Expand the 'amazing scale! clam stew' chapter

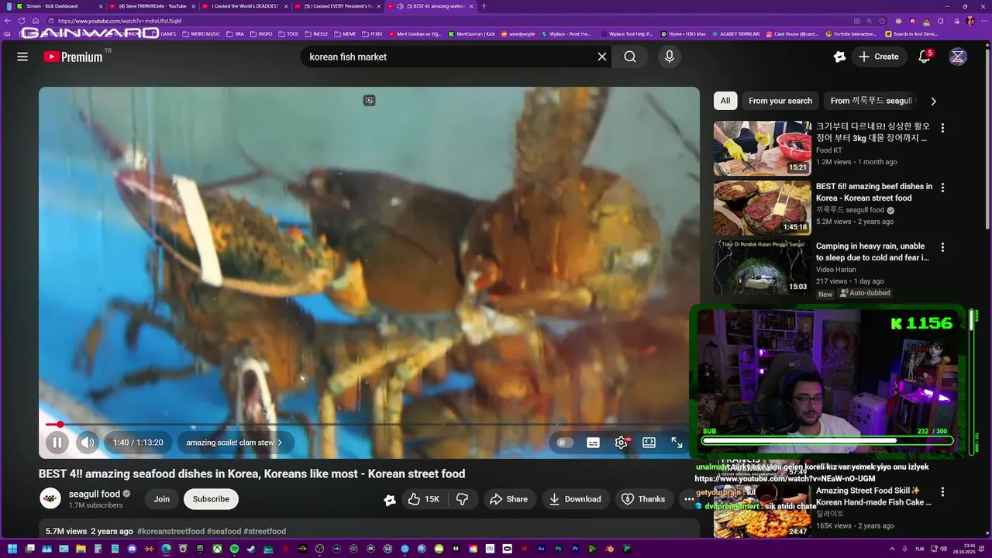tap(234, 443)
